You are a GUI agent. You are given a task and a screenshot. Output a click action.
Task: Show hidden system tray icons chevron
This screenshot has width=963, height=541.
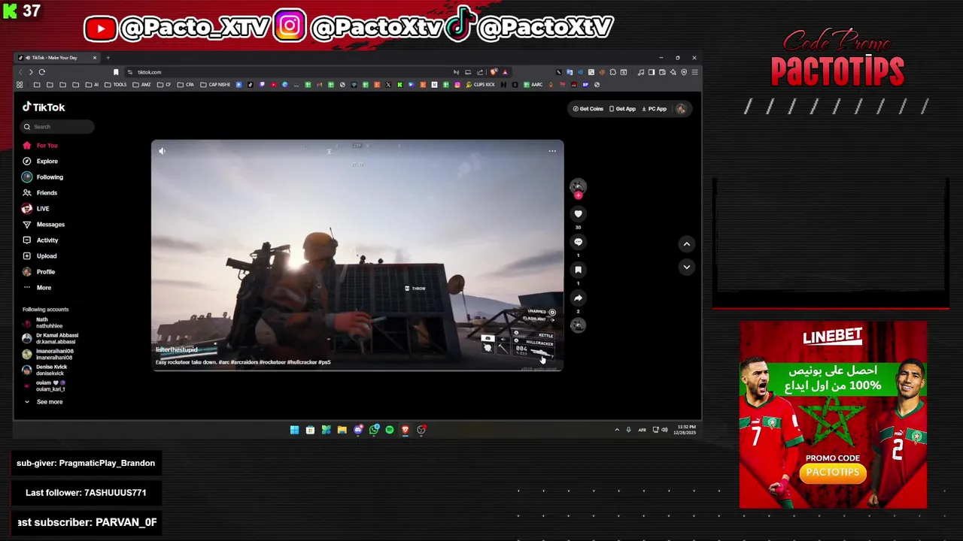click(617, 430)
